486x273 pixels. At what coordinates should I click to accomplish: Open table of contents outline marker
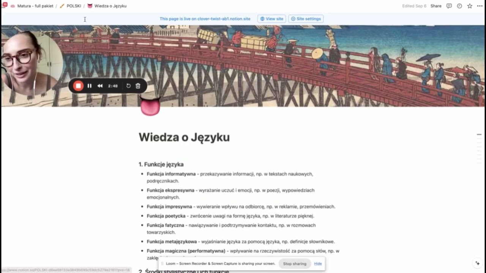coord(479,135)
